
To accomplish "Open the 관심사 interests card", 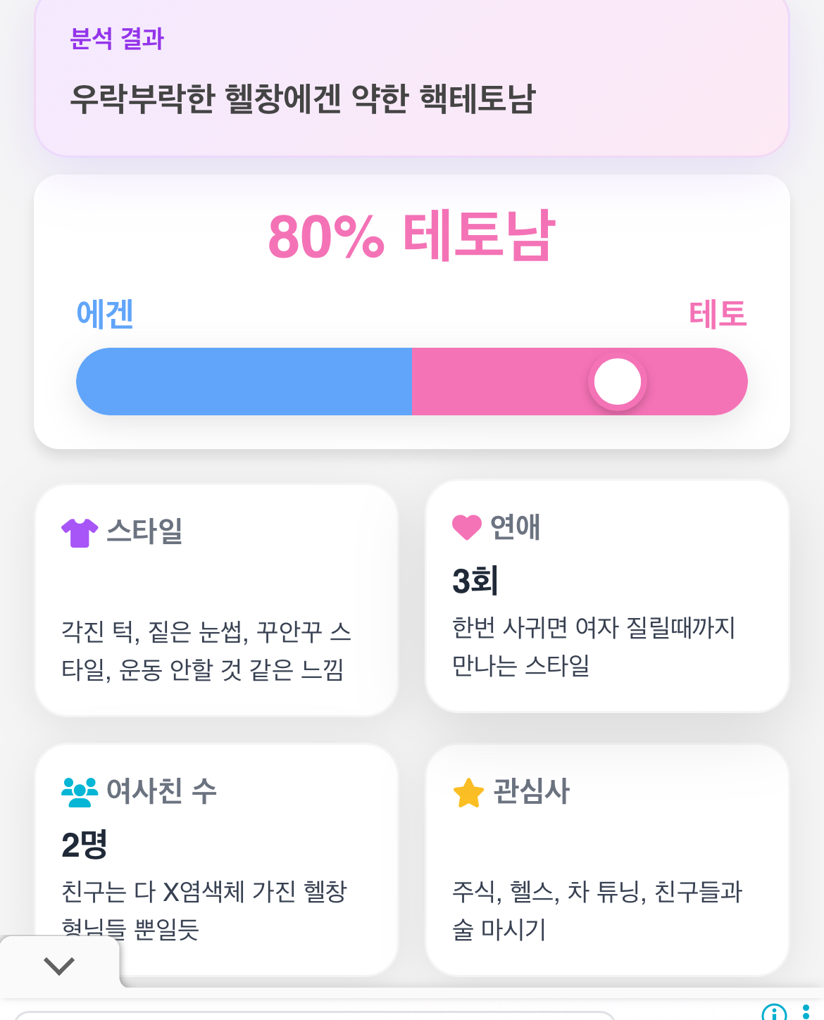I will 607,860.
